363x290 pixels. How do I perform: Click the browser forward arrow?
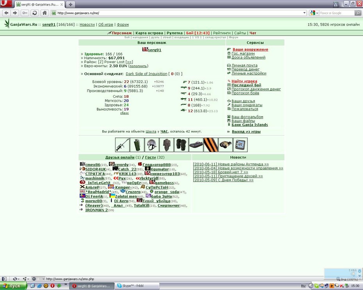point(15,13)
